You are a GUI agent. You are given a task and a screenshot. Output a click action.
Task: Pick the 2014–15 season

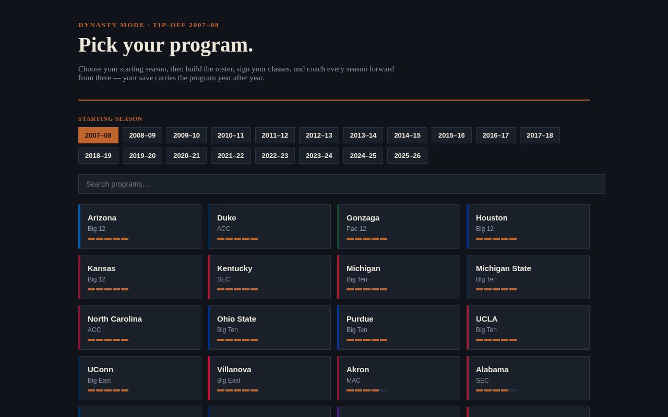(x=407, y=135)
